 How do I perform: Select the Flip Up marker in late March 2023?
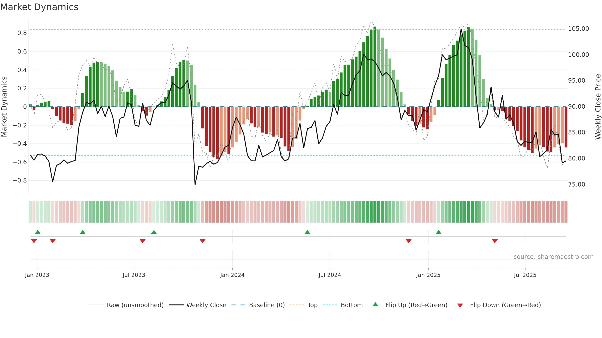[83, 232]
